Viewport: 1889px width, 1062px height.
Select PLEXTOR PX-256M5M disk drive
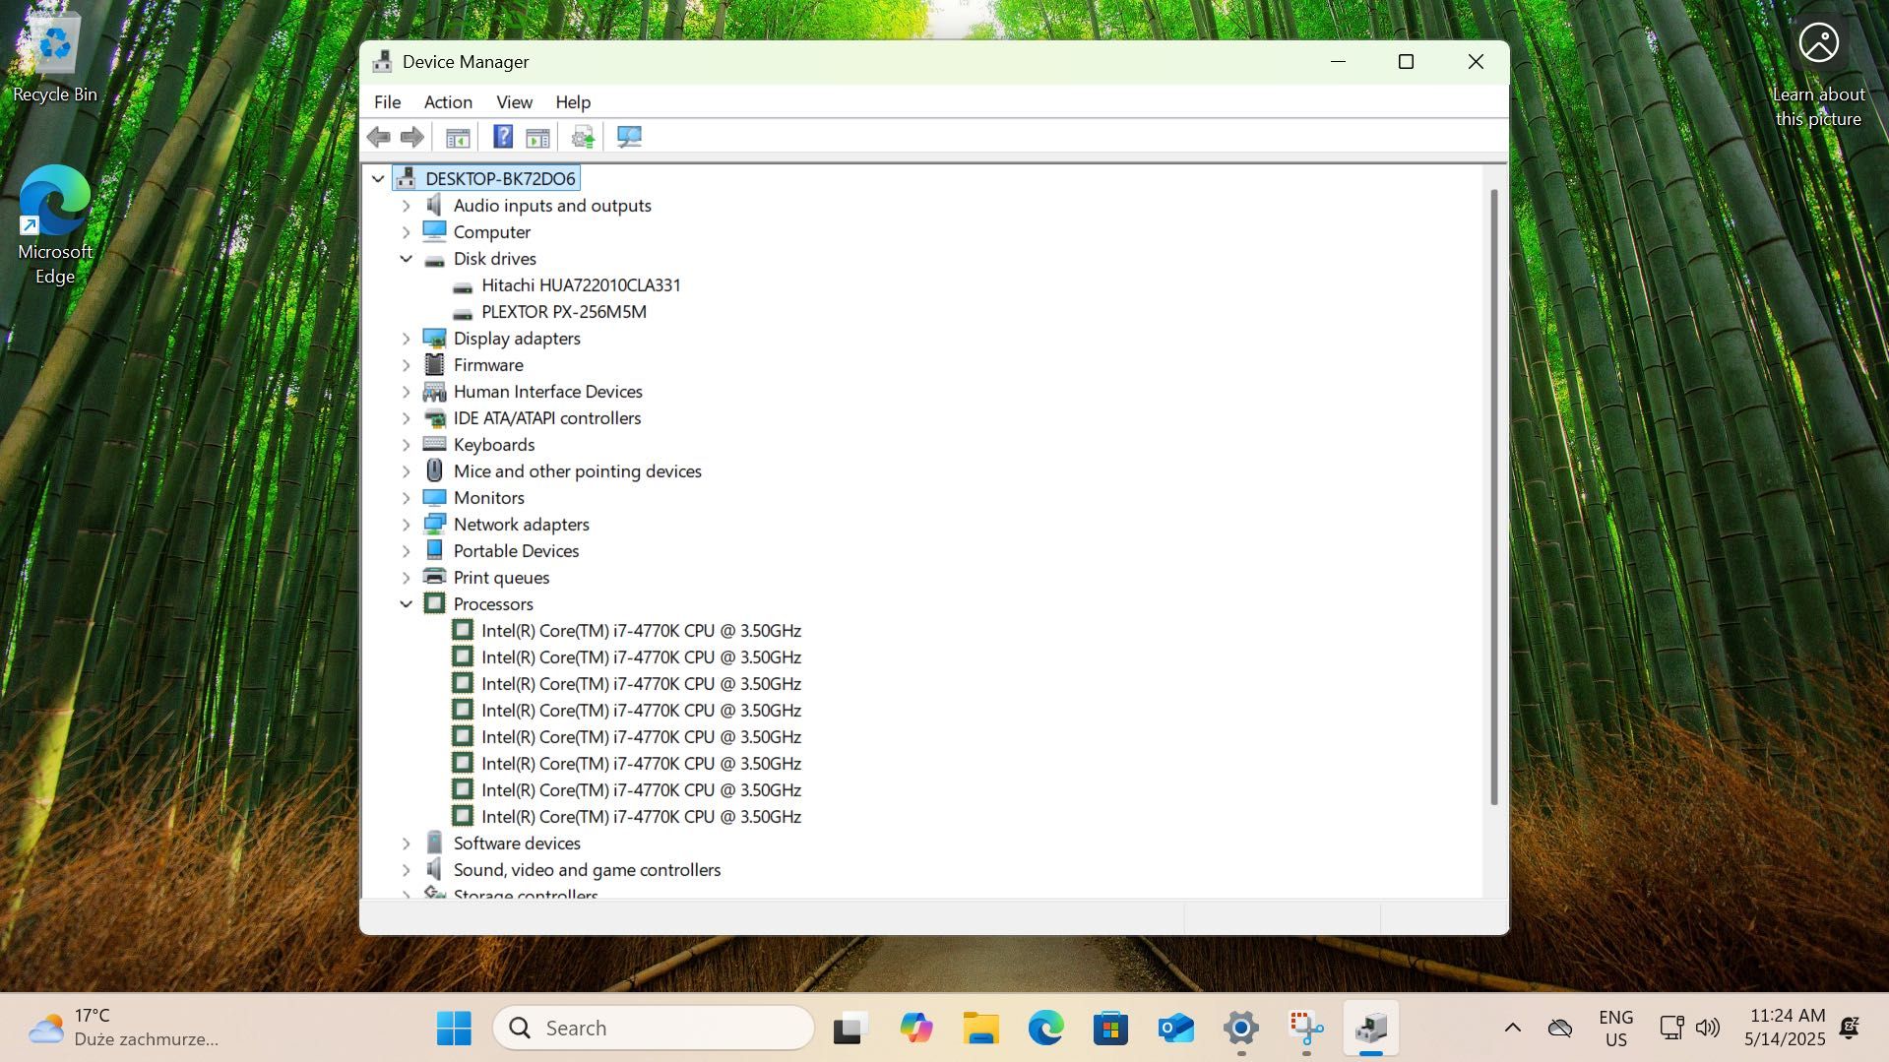tap(564, 312)
